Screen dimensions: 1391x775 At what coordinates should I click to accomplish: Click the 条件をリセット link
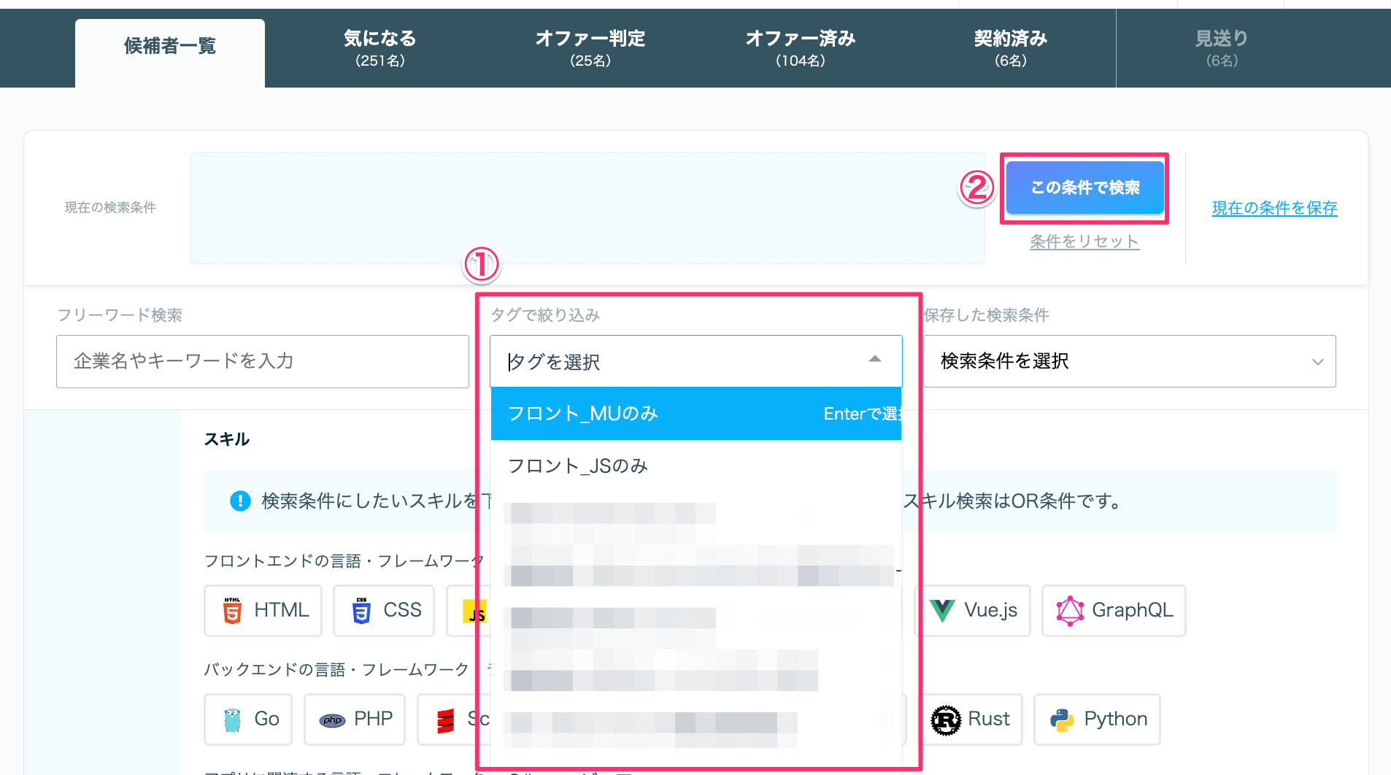(x=1084, y=242)
